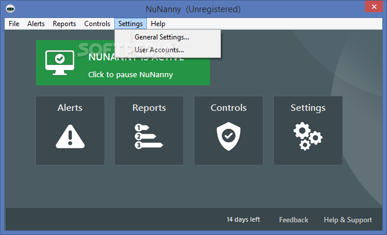387x235 pixels.
Task: Choose General Settings... from the dropdown
Action: [168, 37]
